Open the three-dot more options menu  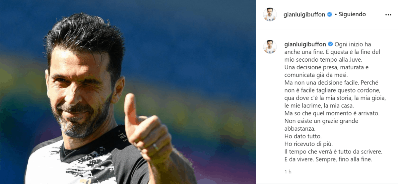388,15
